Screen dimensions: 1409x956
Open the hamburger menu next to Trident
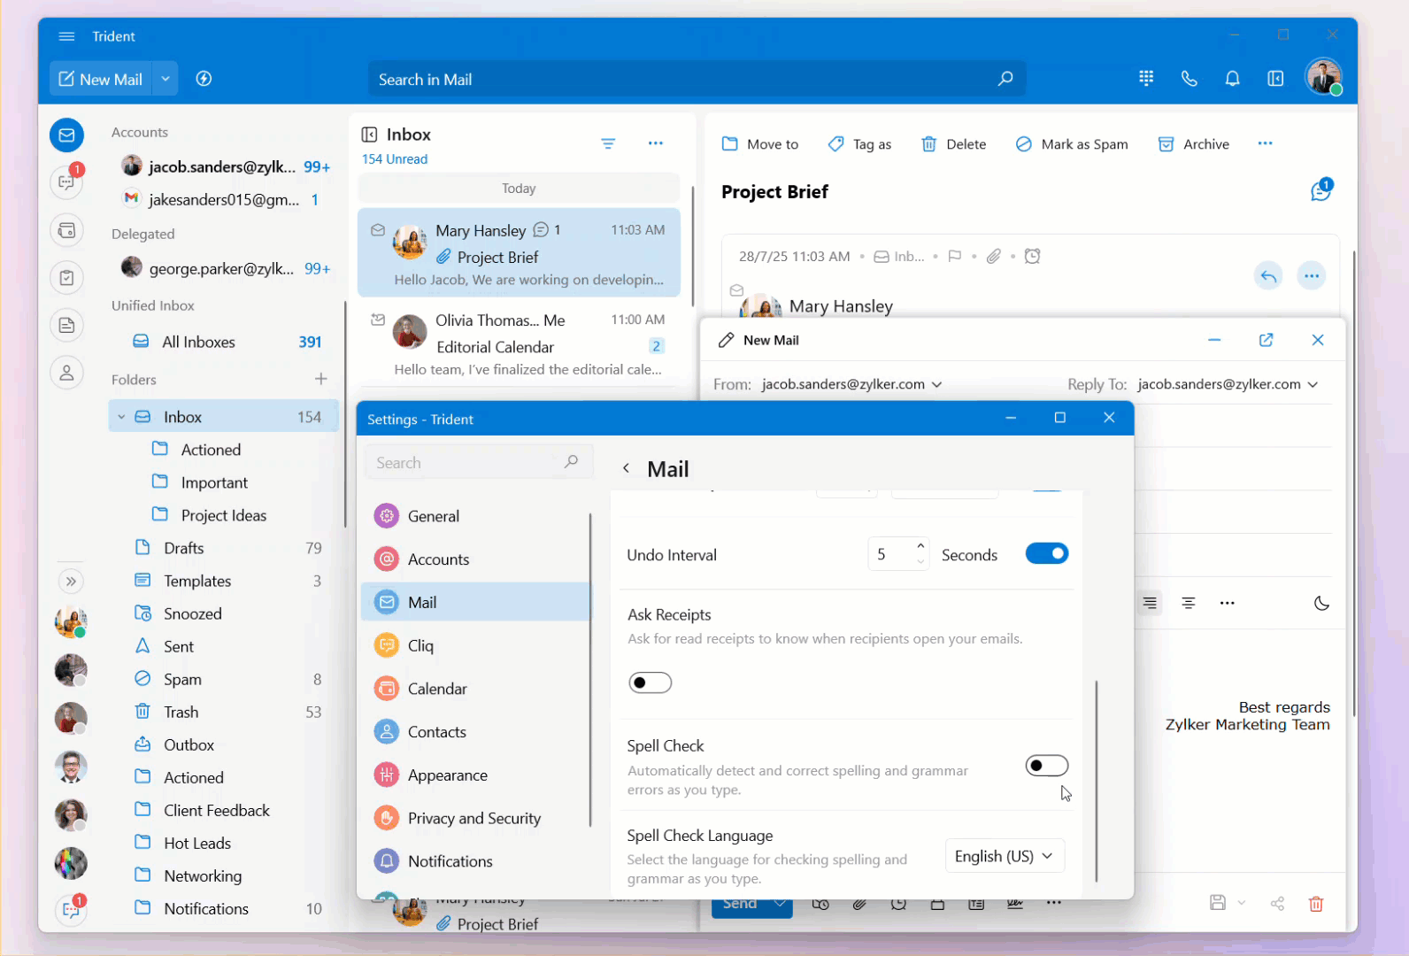pos(66,36)
